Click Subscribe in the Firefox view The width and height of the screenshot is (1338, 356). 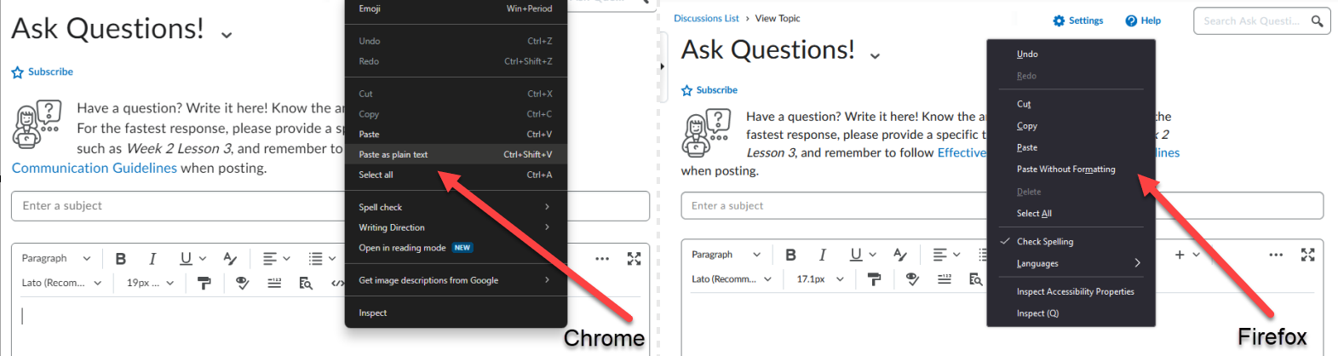click(x=709, y=89)
